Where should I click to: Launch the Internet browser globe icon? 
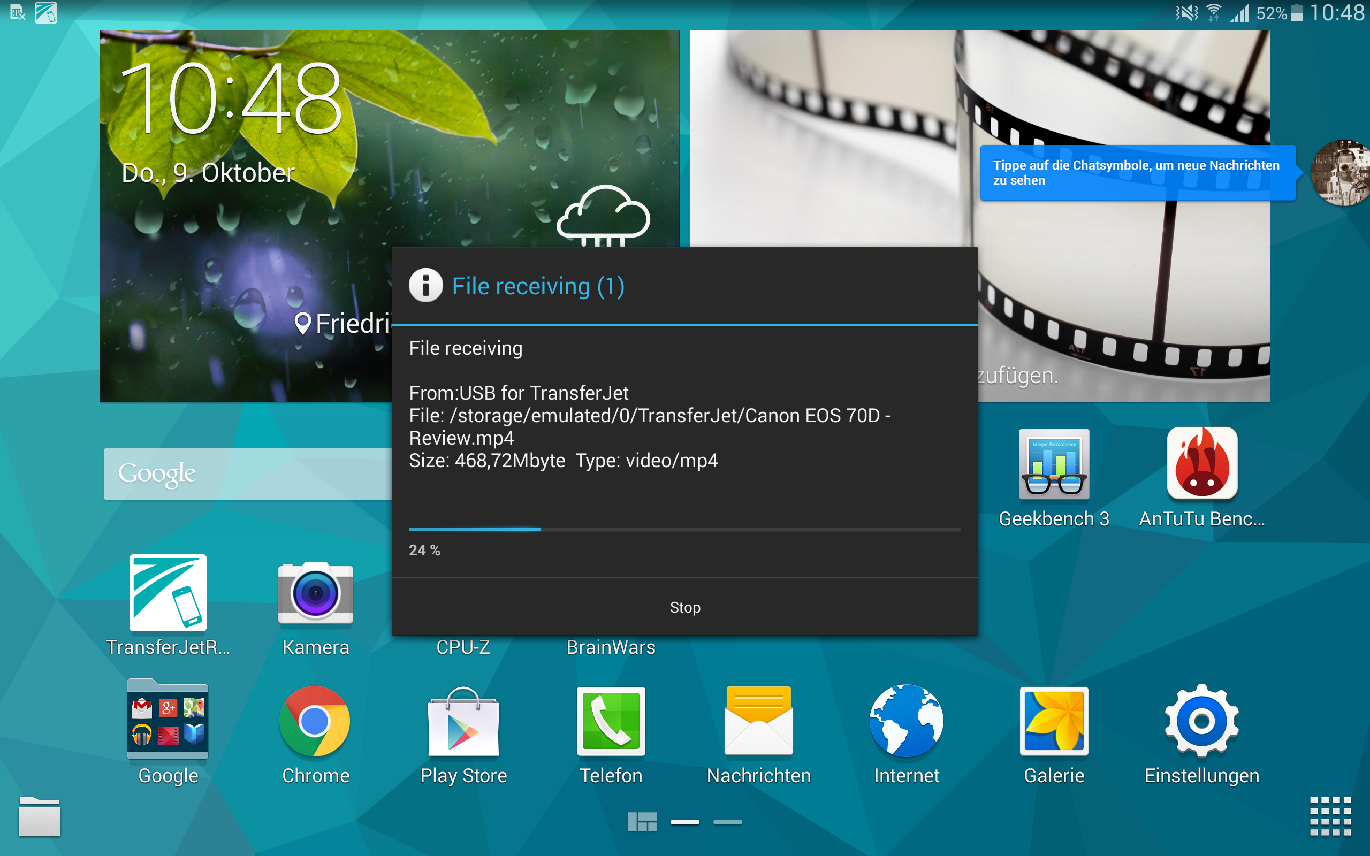tap(907, 721)
